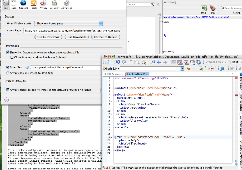Click the Validate document checkmark icon
242x170 pixels.
point(201,68)
